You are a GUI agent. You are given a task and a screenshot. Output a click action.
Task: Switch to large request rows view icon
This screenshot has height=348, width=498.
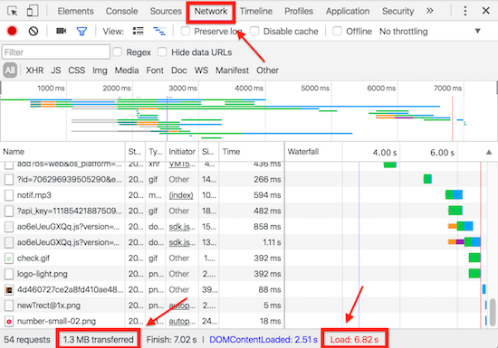(139, 31)
